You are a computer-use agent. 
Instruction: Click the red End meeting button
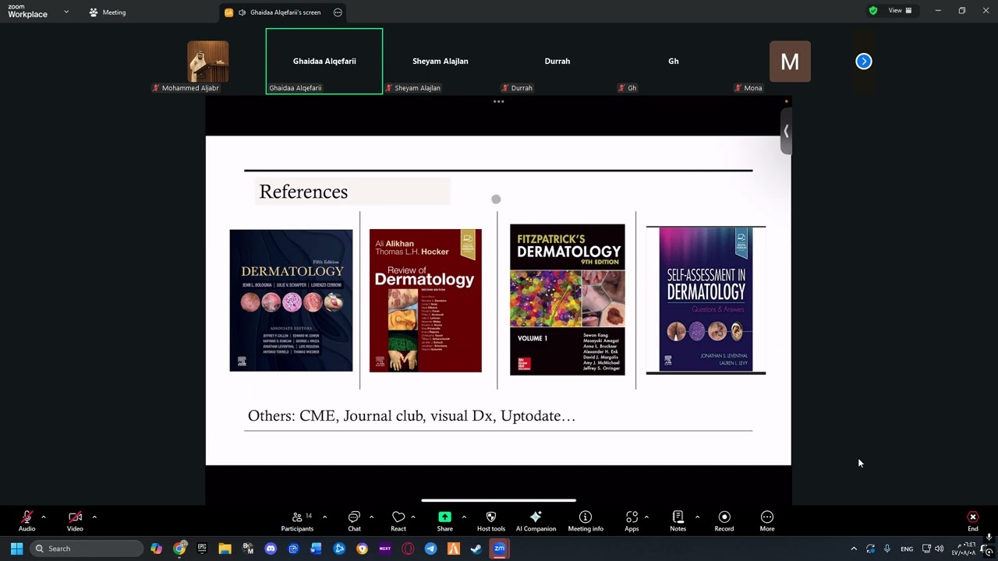[x=972, y=520]
